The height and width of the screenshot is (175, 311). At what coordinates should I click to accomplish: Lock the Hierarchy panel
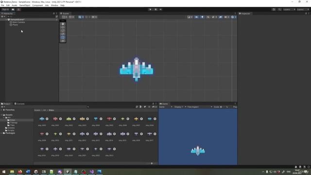(x=53, y=14)
